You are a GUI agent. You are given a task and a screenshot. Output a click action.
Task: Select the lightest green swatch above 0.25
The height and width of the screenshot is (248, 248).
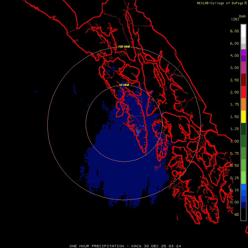click(x=243, y=178)
